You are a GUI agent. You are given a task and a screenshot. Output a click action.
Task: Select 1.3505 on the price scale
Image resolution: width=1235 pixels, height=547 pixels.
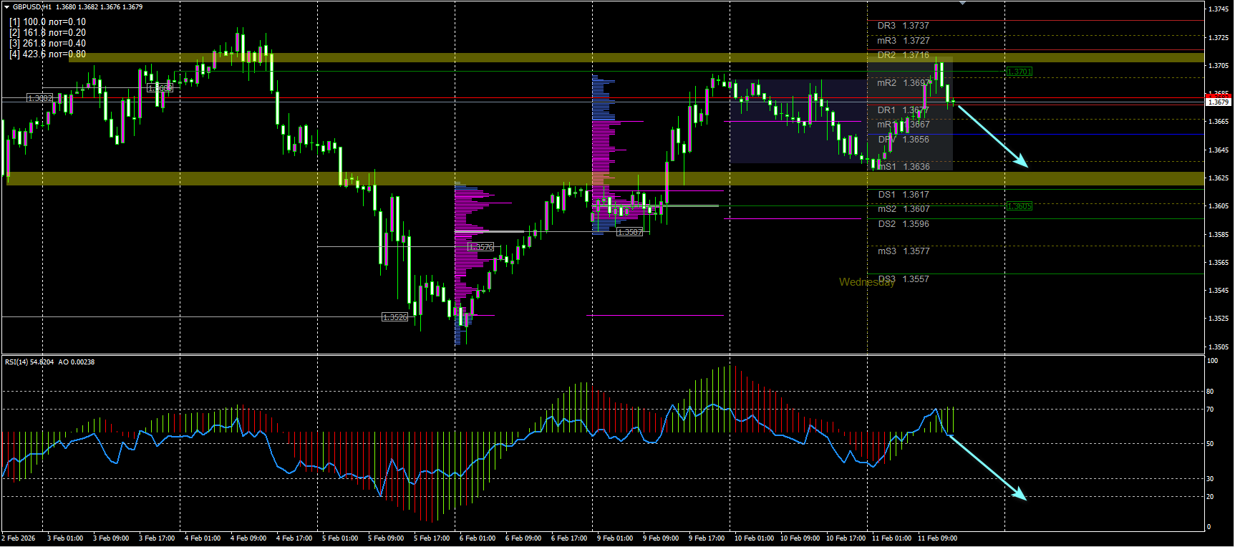[x=1219, y=347]
